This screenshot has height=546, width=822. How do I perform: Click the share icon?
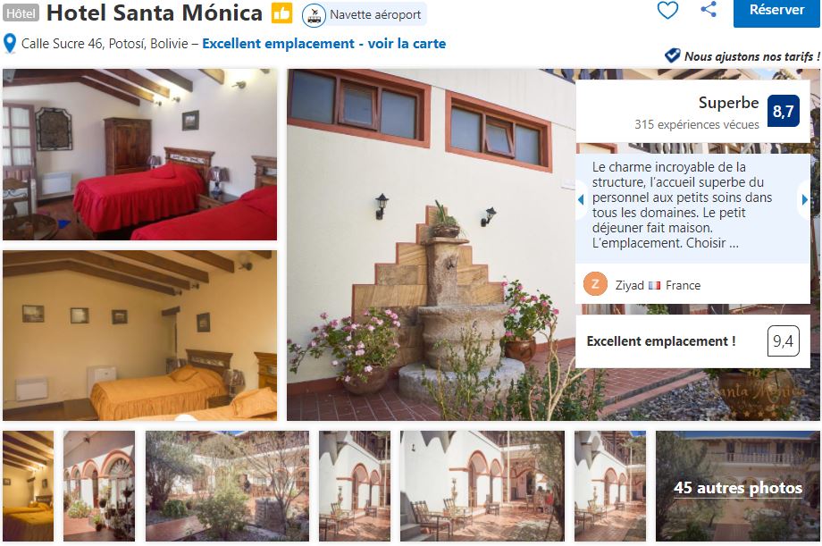coord(709,9)
